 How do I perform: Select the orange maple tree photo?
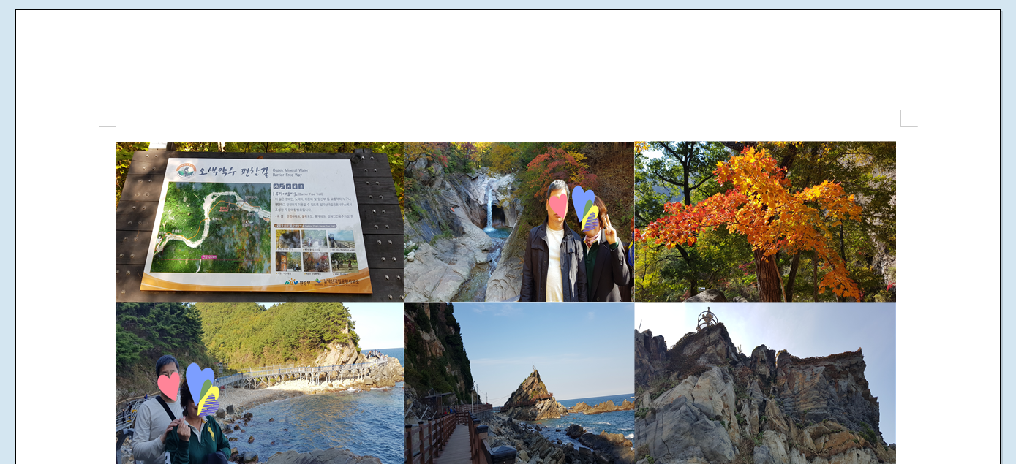[x=764, y=221]
